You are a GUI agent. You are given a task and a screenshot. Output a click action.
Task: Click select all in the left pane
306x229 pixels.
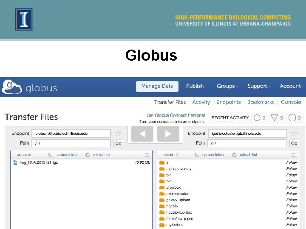coord(24,155)
